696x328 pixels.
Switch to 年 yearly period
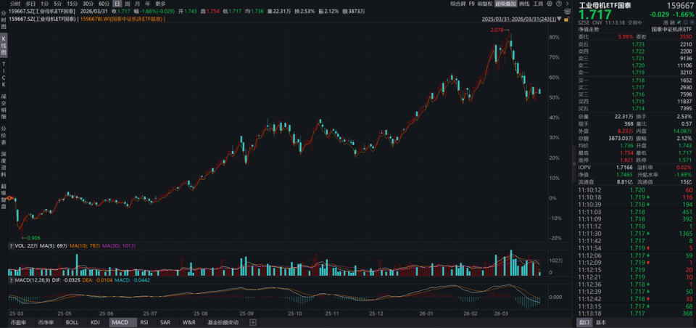pos(147,4)
